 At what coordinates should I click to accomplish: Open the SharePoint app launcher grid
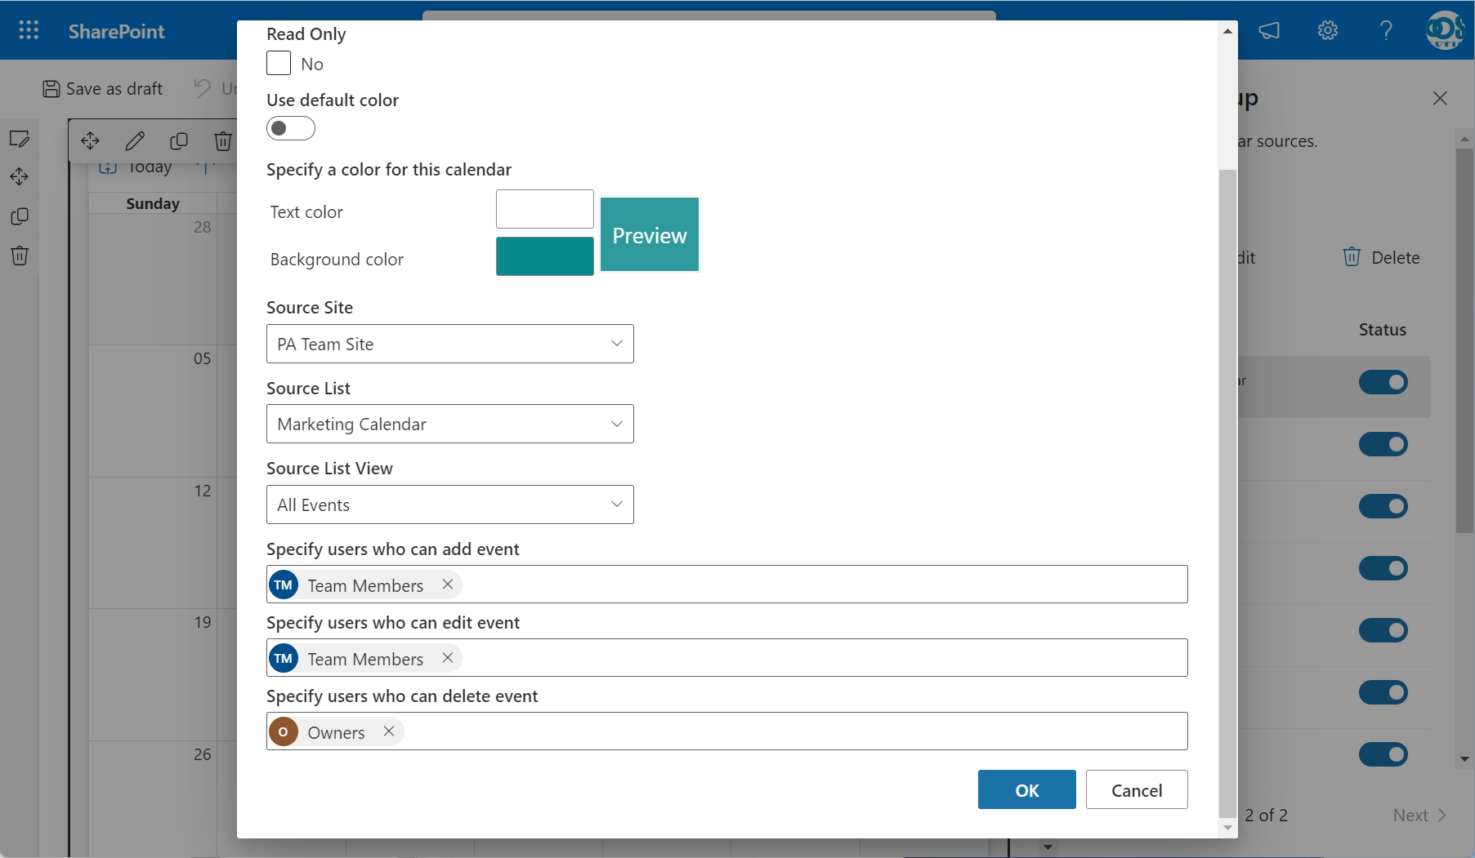pyautogui.click(x=29, y=30)
